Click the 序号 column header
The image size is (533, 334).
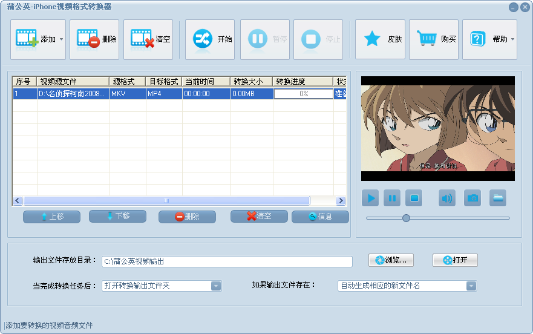(x=24, y=82)
